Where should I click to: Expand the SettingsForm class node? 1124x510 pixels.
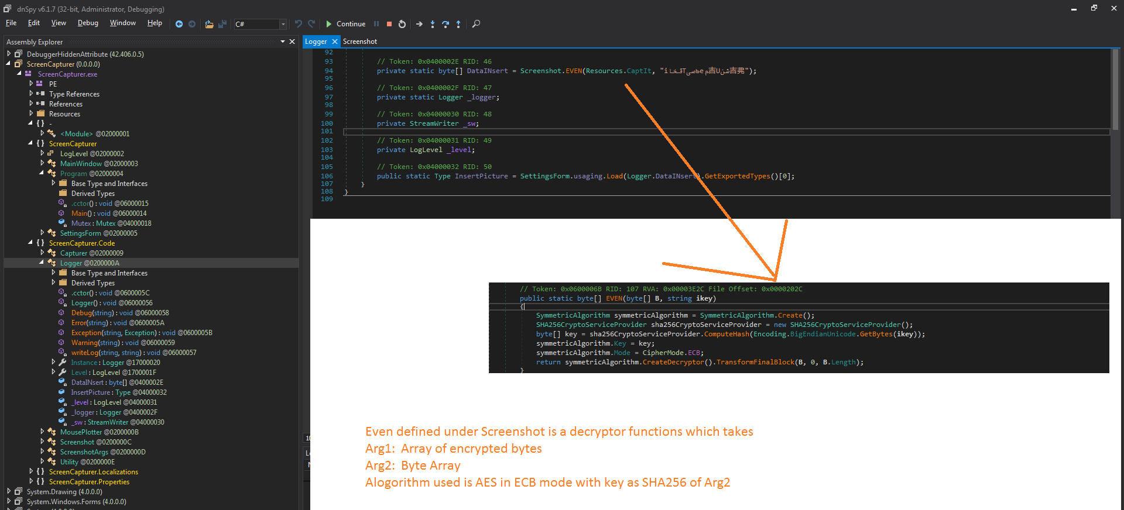click(x=42, y=233)
